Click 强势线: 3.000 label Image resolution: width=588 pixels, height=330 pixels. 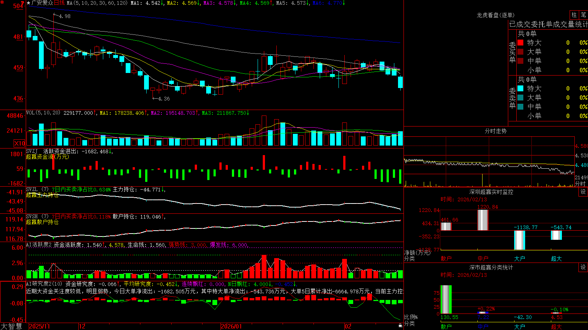pyautogui.click(x=188, y=245)
